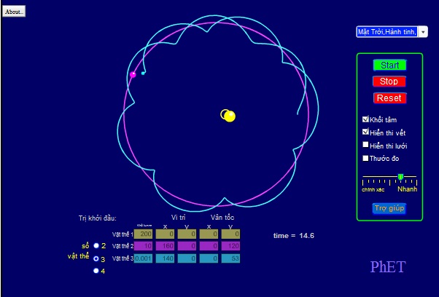The image size is (439, 297).
Task: Click the yellow sun body
Action: pos(229,116)
